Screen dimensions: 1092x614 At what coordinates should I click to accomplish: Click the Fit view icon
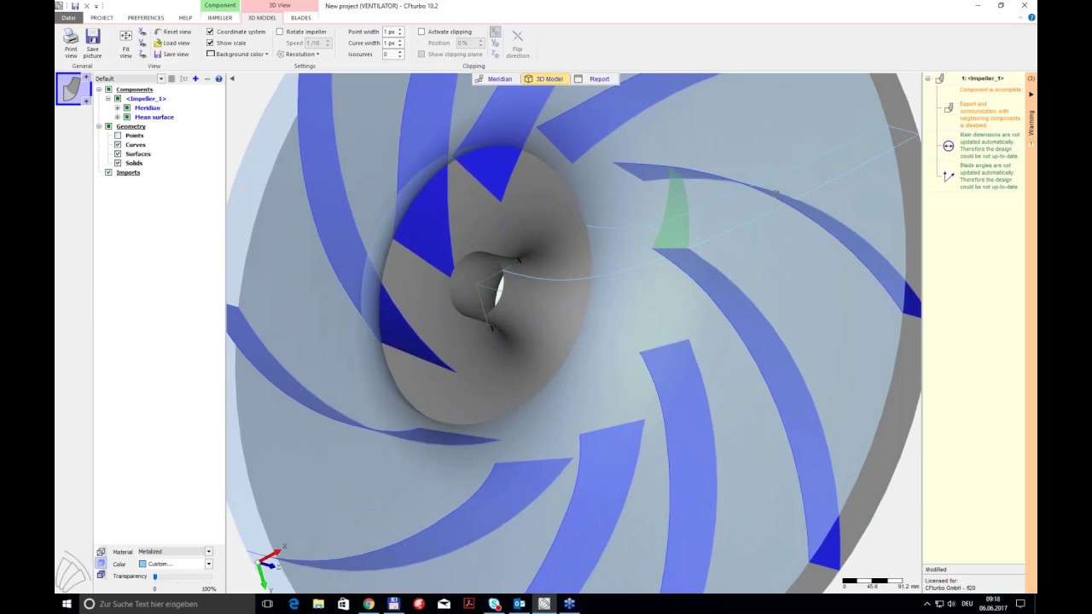125,36
